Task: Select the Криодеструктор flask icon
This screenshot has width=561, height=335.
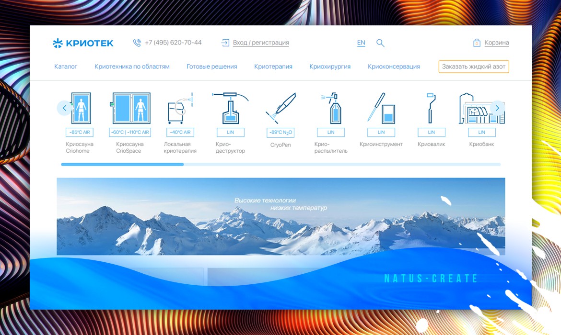Action: point(230,108)
